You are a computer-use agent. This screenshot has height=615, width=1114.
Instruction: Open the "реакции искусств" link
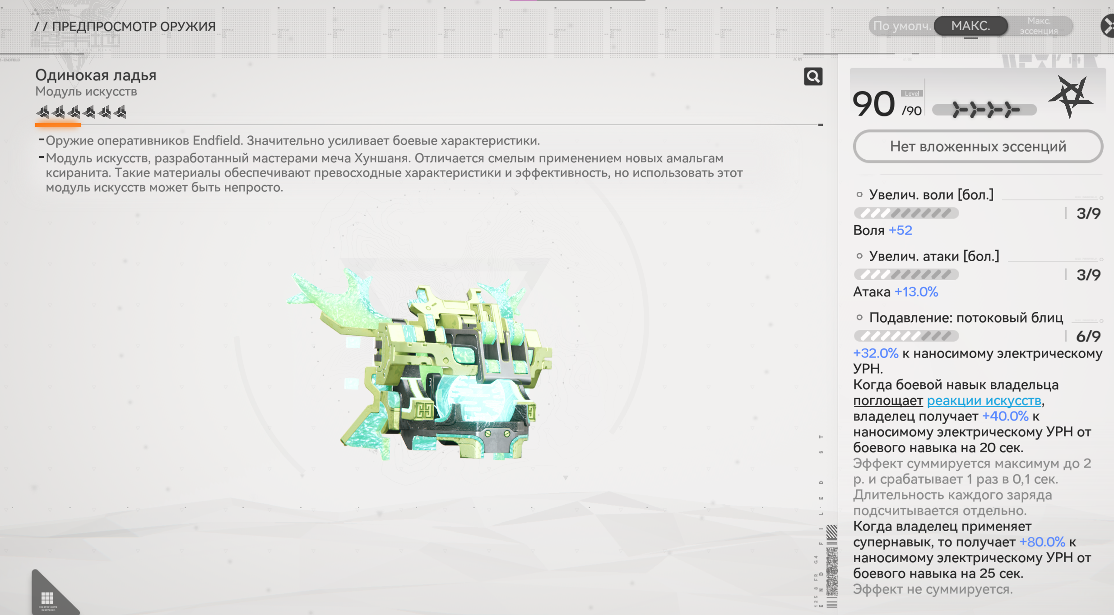pos(984,400)
